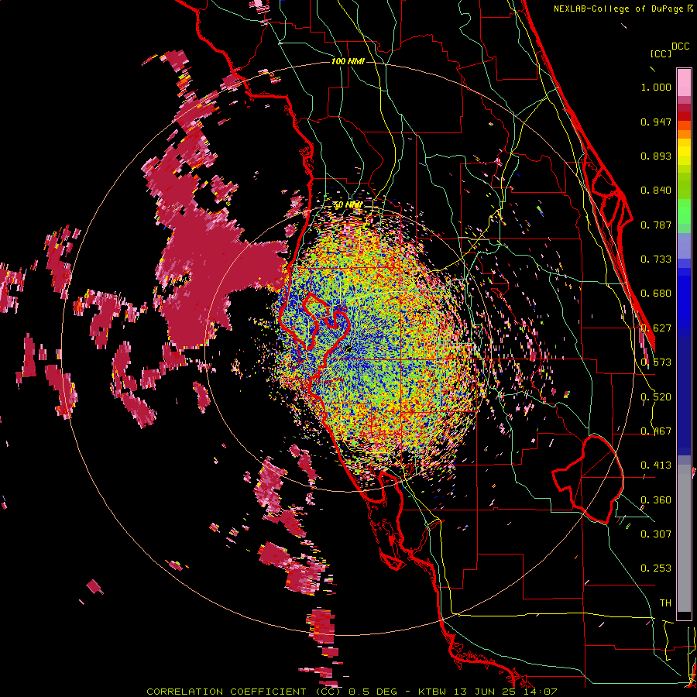The image size is (697, 697).
Task: Pick the light pink top segment of color bar
Action: tap(684, 82)
